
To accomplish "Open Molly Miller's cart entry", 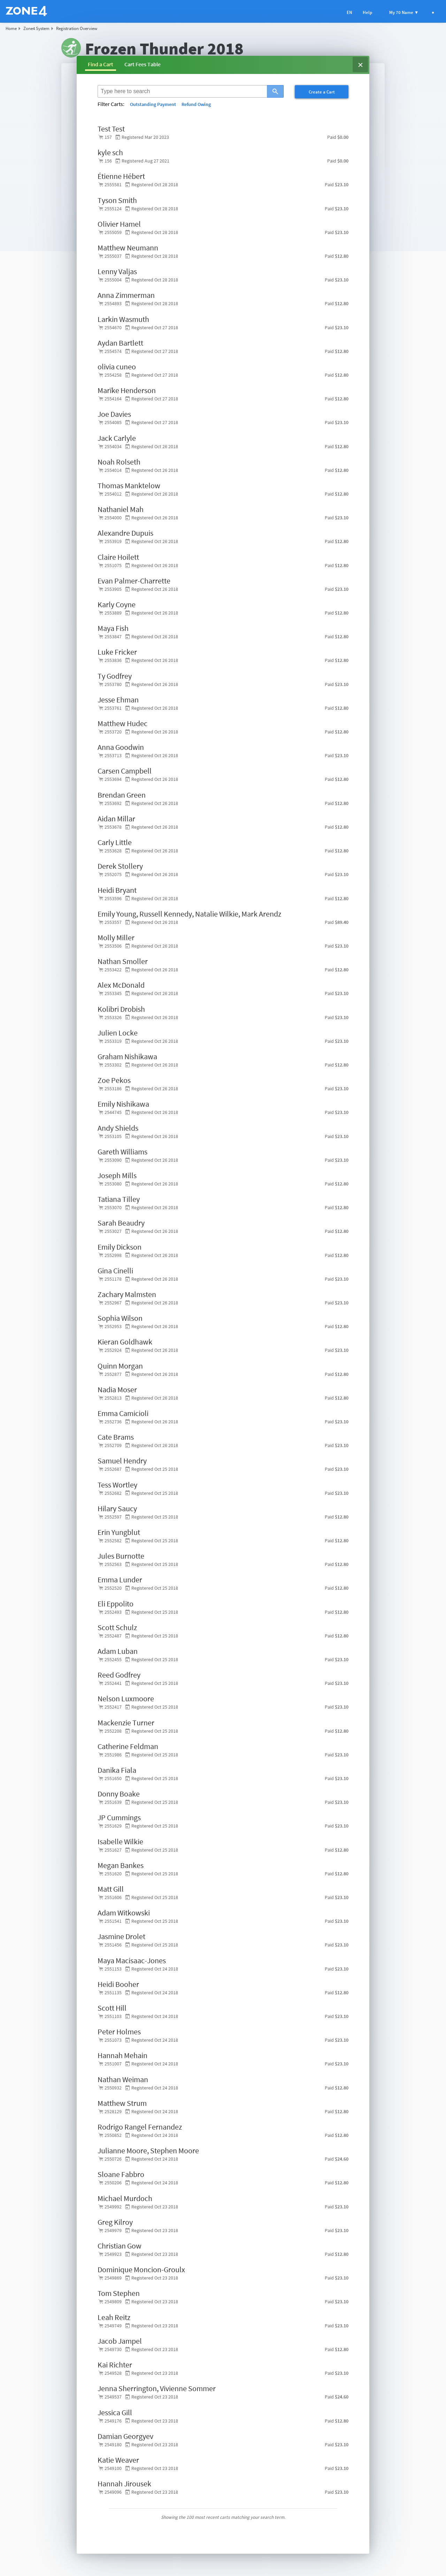I will click(116, 938).
